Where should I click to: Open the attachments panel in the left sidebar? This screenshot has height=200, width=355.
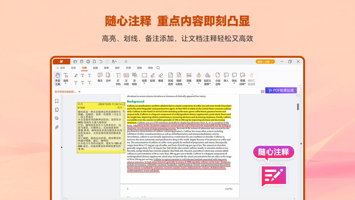pos(57,127)
